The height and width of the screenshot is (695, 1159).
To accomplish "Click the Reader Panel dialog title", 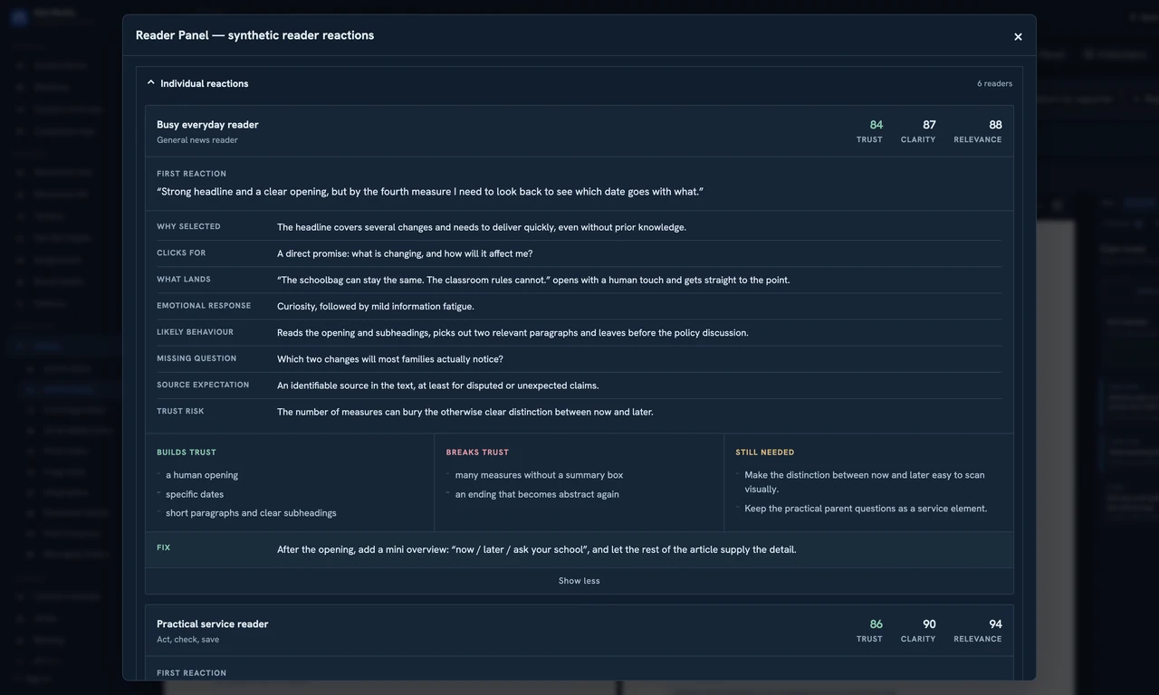I will click(254, 35).
